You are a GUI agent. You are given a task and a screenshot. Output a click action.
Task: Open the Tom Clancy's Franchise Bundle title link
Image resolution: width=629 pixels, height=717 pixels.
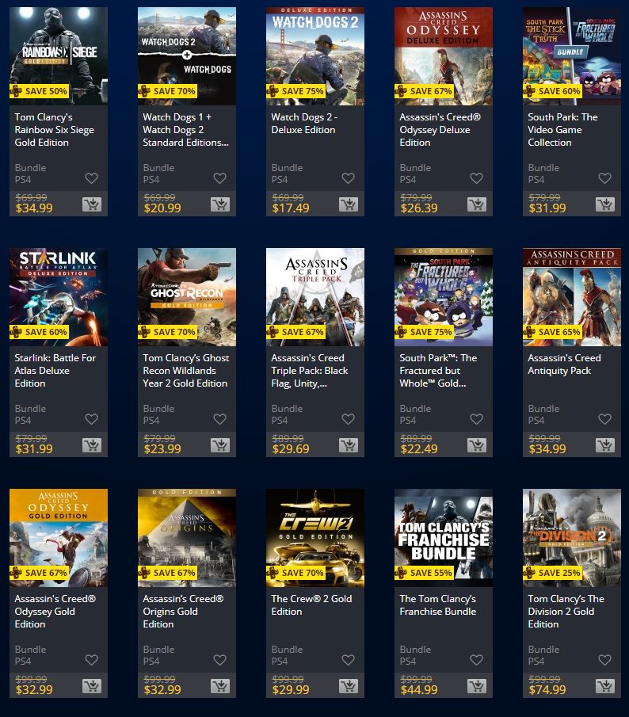pos(438,605)
